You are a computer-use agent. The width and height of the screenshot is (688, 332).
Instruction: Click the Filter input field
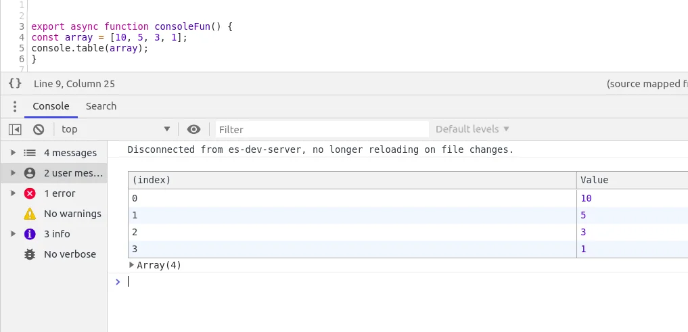pos(321,129)
